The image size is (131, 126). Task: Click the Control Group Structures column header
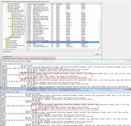tap(41, 4)
